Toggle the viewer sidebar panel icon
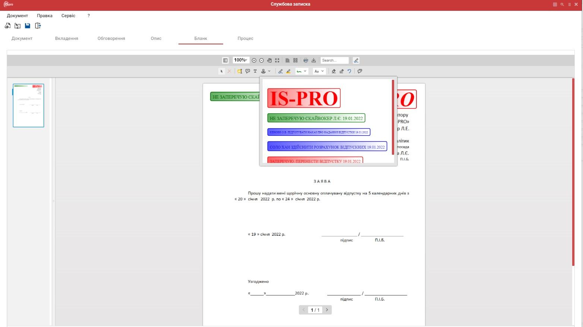The width and height of the screenshot is (583, 327). 225,60
